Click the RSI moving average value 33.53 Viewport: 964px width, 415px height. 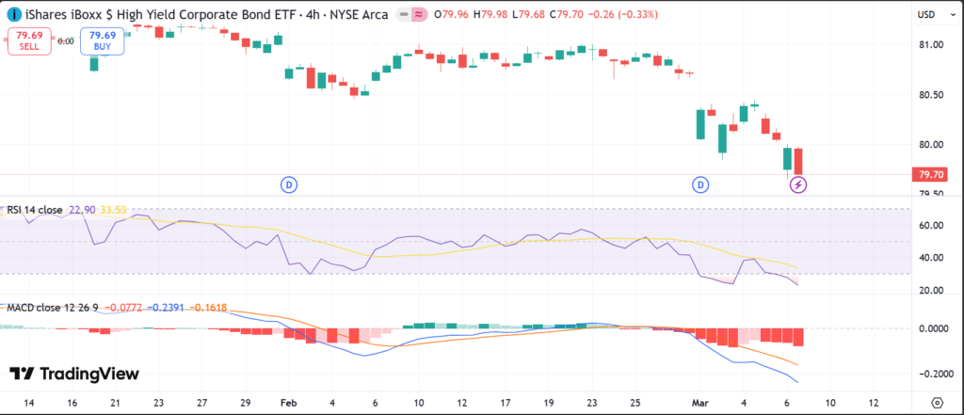(x=113, y=210)
